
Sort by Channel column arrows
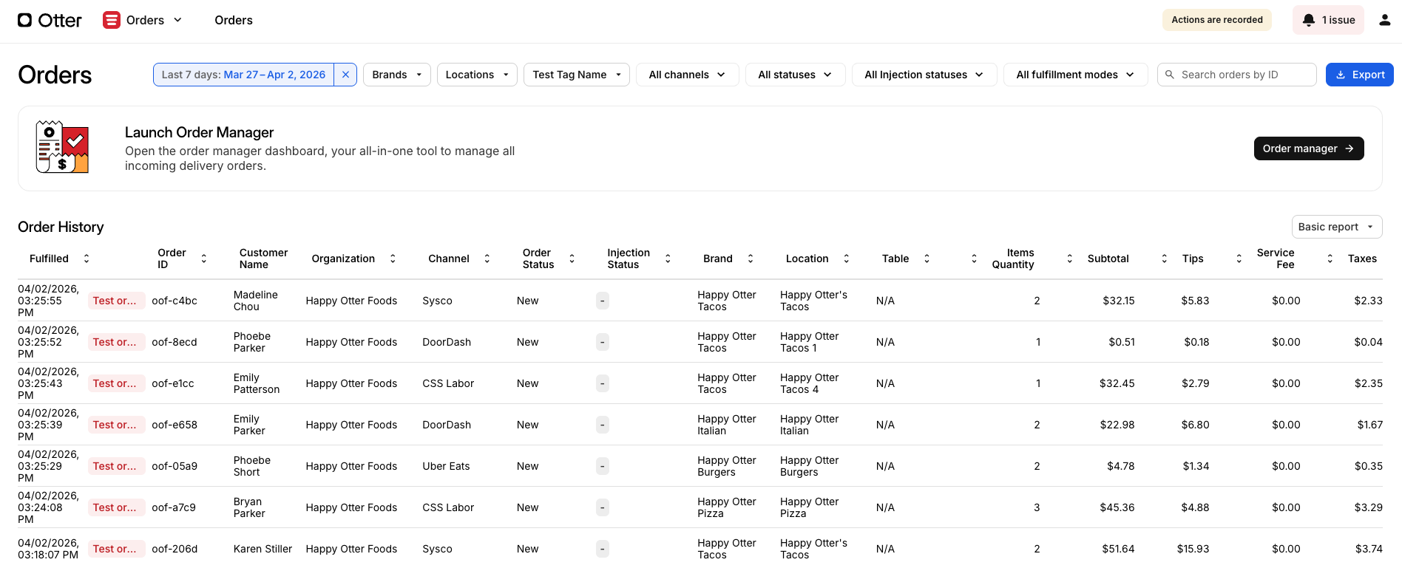(x=487, y=259)
